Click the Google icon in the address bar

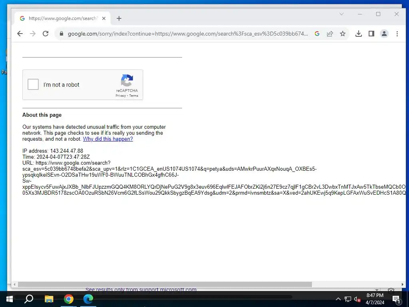[x=317, y=34]
